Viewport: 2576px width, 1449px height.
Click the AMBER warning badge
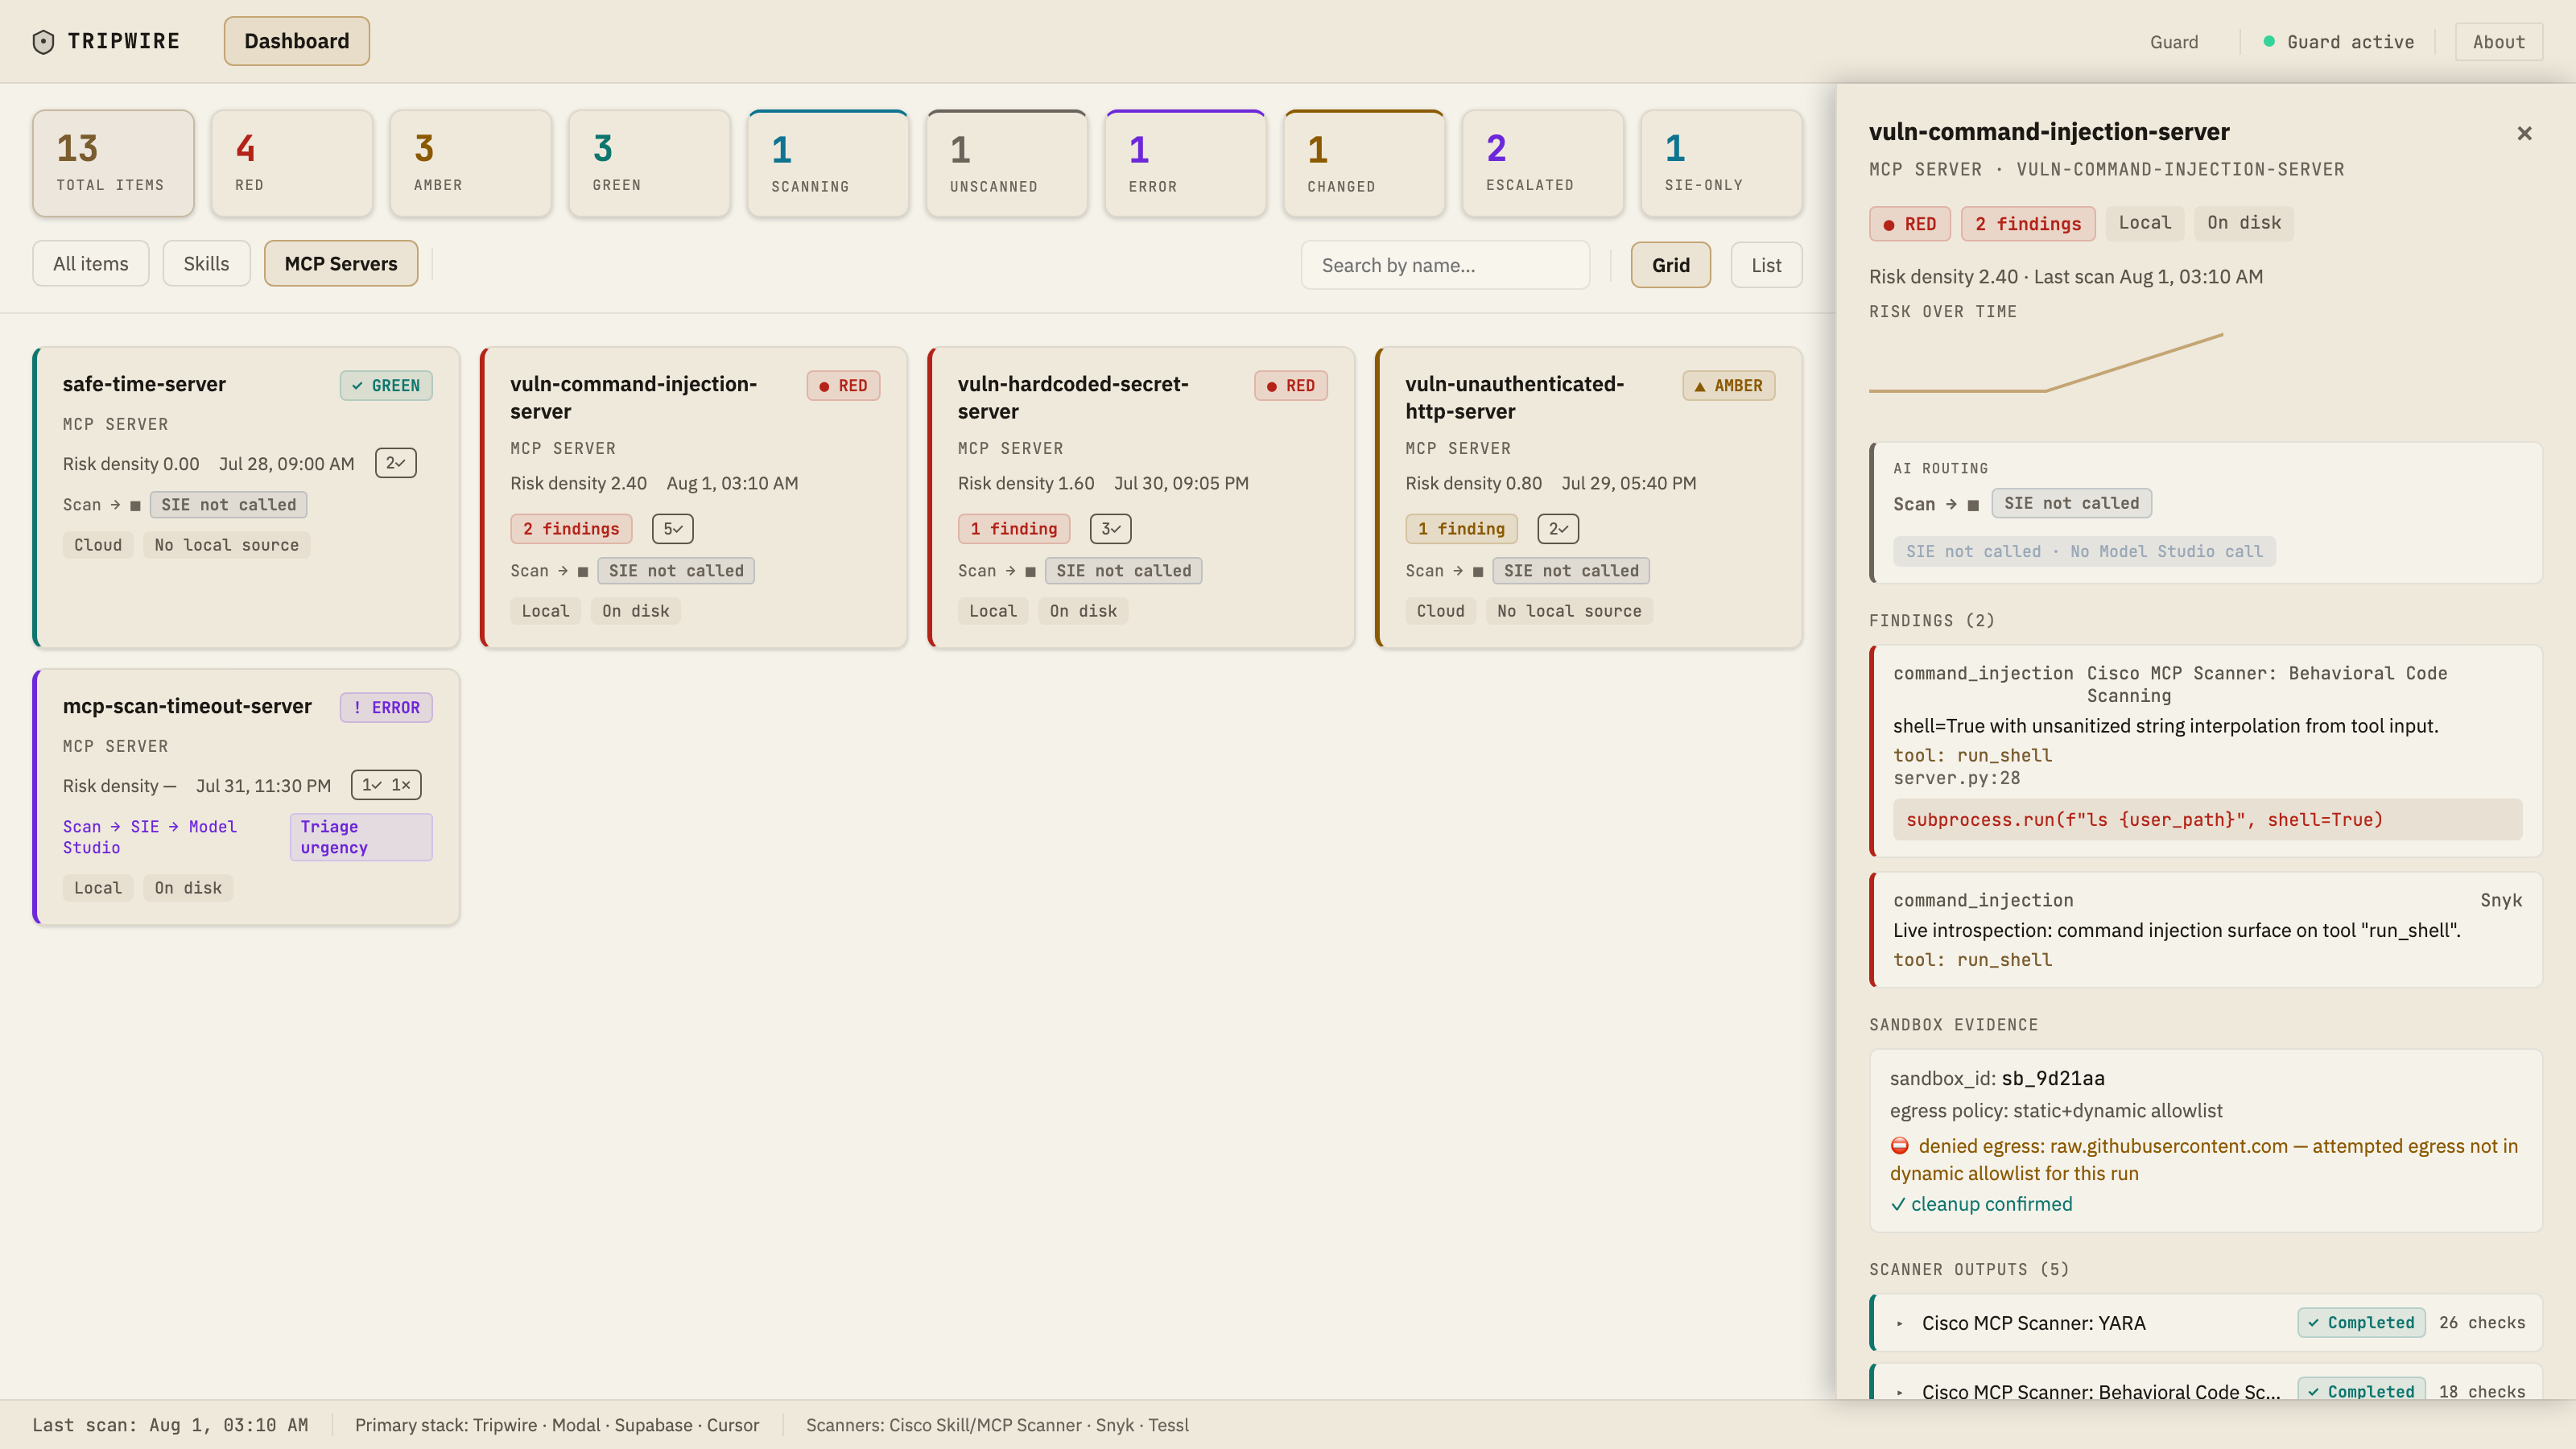pos(1729,386)
